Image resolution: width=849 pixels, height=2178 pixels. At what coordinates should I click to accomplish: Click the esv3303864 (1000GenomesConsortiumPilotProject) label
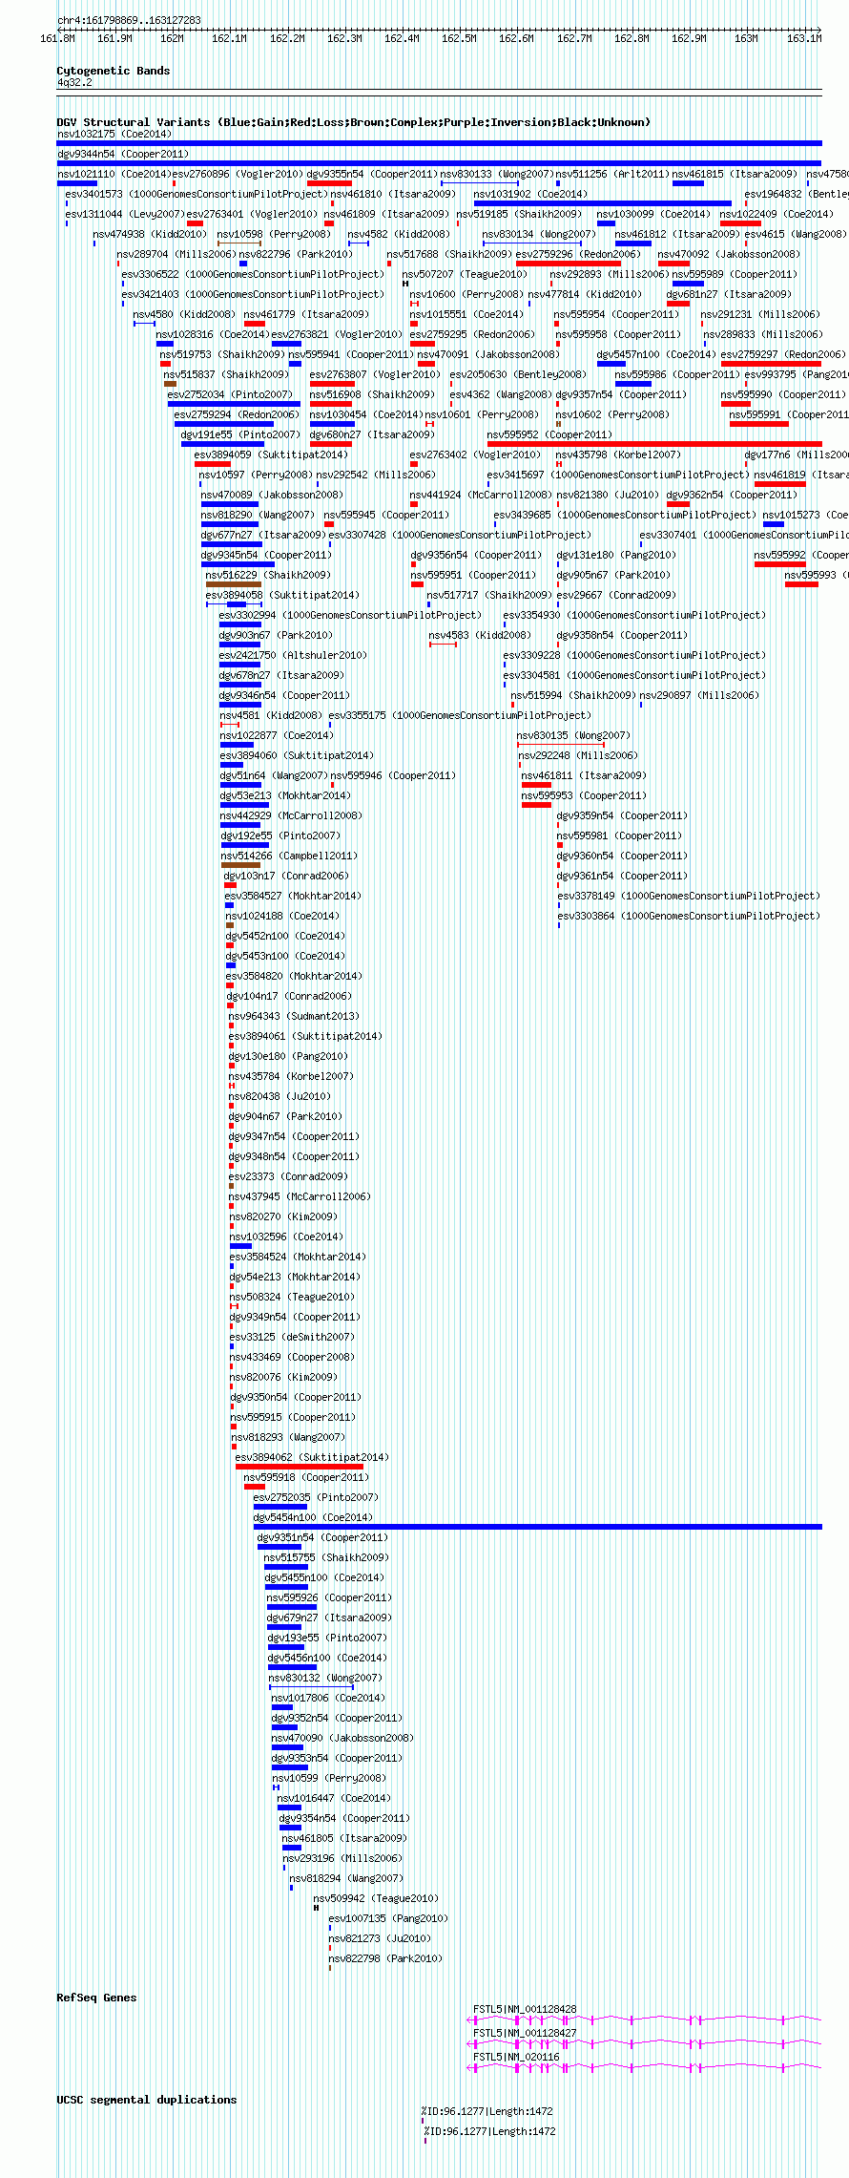(689, 916)
